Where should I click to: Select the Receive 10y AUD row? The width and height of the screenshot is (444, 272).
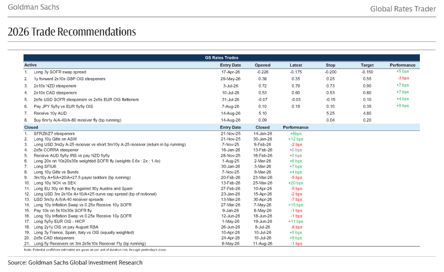(x=221, y=113)
